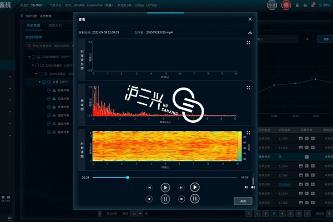Click the red circular stop button in the top bar
Screen dimensions: 333x222
tap(286, 5)
